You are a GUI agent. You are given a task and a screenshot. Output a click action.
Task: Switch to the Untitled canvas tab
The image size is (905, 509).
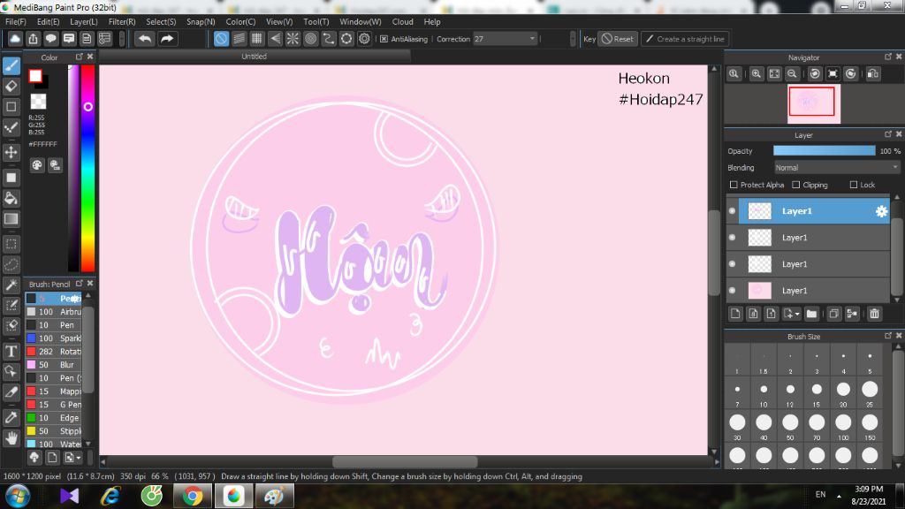tap(254, 56)
